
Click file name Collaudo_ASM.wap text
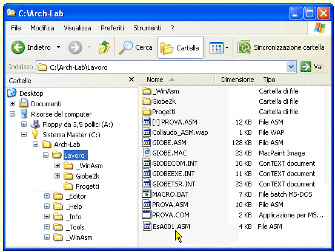pos(180,132)
